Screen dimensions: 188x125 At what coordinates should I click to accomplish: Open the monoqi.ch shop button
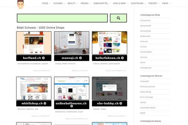click(x=71, y=58)
